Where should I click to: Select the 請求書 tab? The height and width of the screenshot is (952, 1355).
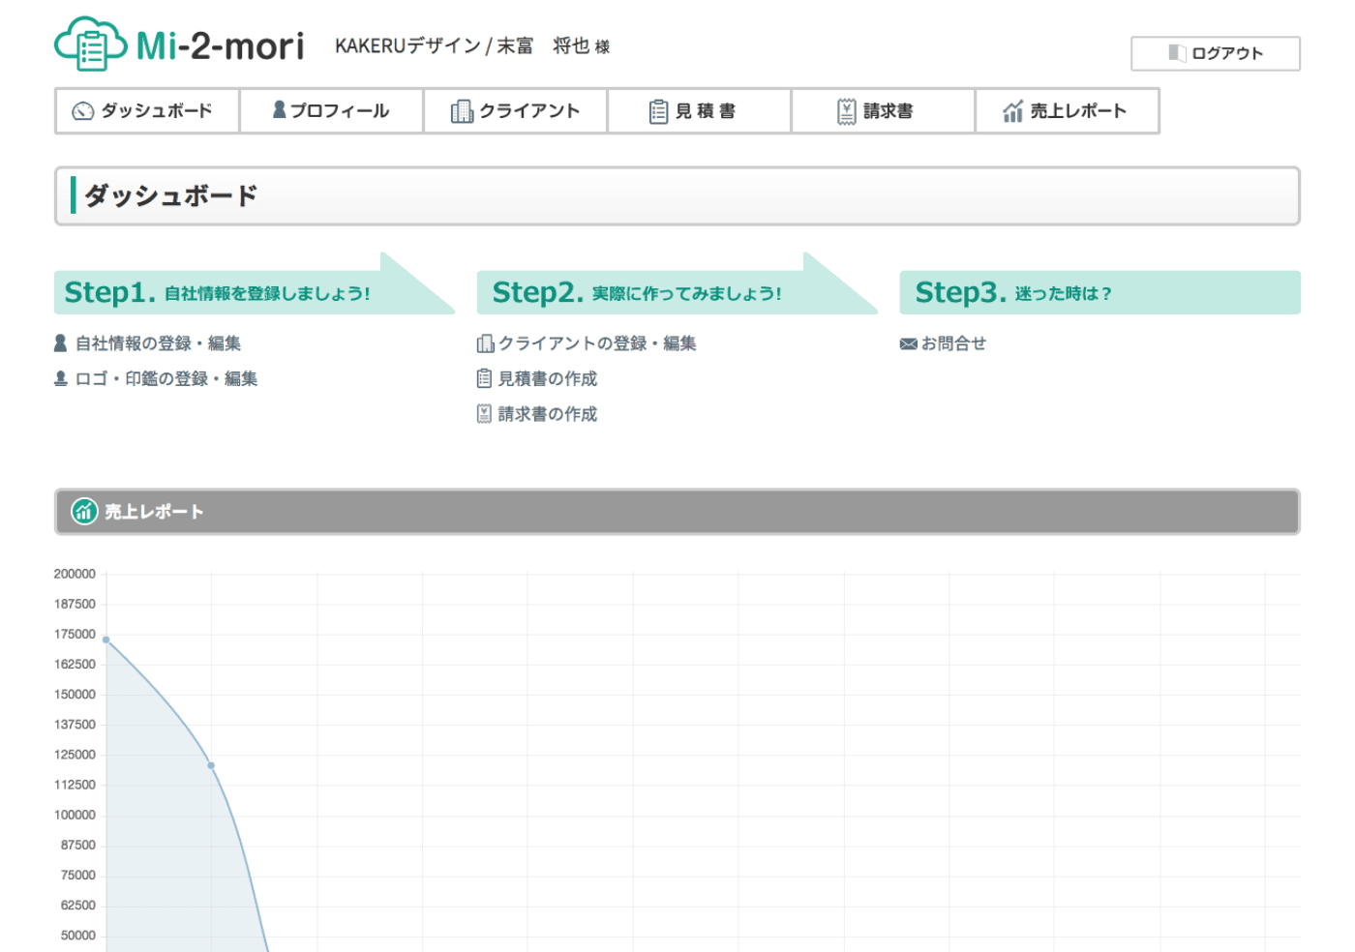pyautogui.click(x=883, y=111)
